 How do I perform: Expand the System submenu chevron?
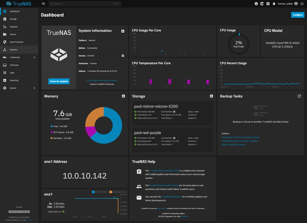[x=34, y=88]
